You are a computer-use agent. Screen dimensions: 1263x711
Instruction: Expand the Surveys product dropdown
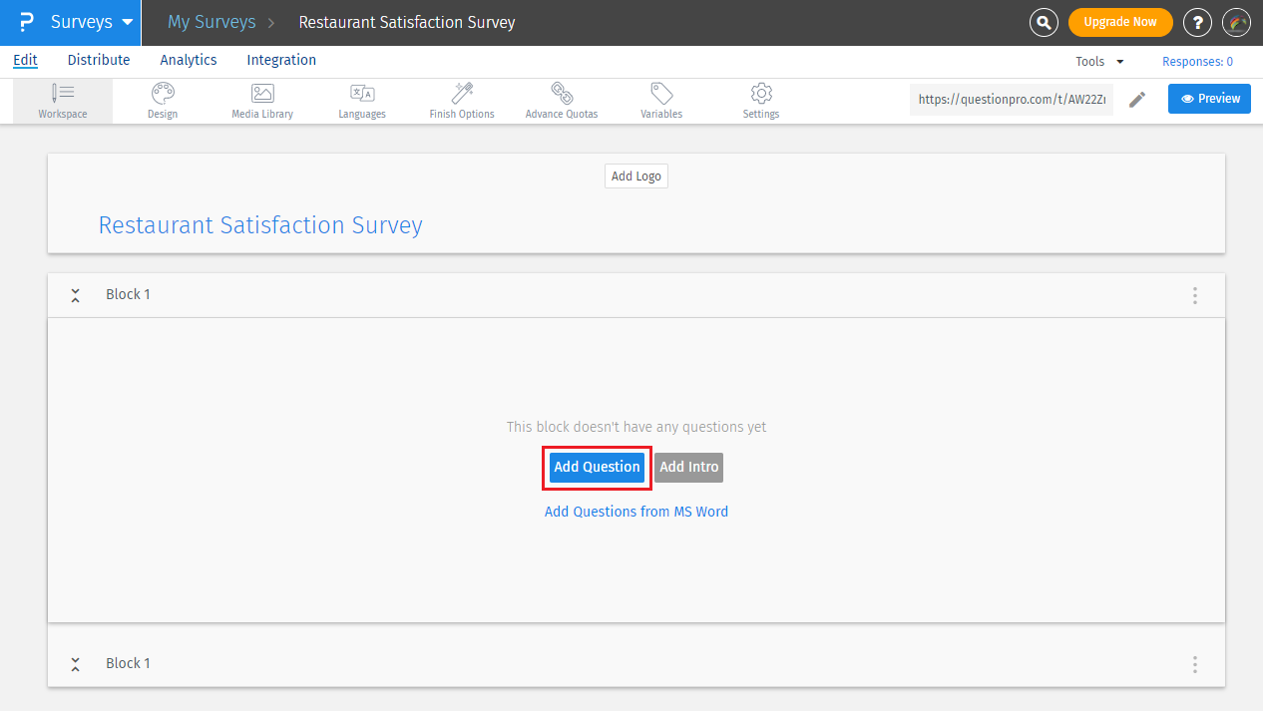[92, 22]
